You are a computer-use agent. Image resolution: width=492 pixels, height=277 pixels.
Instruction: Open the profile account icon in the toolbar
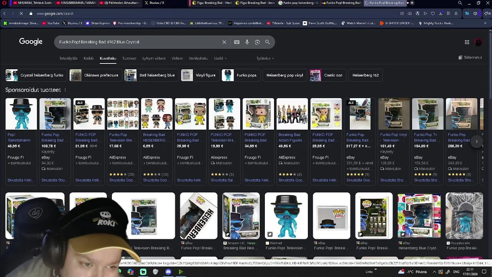tap(456, 13)
